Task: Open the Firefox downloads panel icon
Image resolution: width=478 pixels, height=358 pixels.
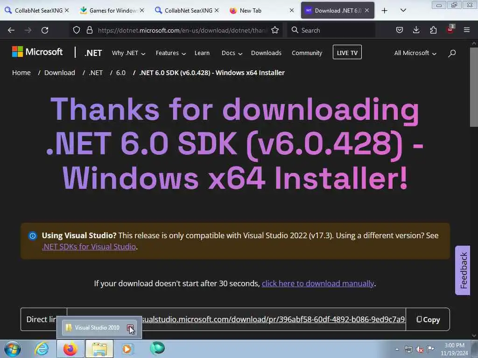Action: (416, 30)
